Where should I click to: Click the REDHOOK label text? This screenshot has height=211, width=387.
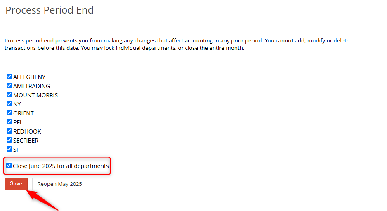(x=27, y=131)
